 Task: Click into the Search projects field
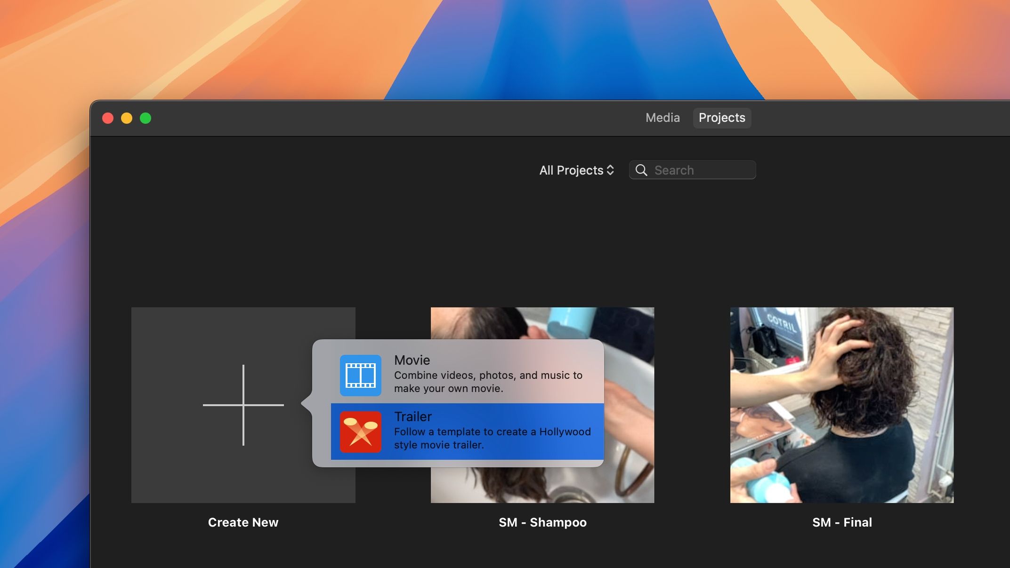702,170
